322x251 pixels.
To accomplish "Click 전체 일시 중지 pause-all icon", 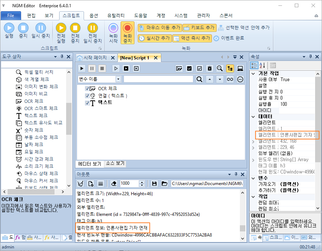I will [x=93, y=33].
